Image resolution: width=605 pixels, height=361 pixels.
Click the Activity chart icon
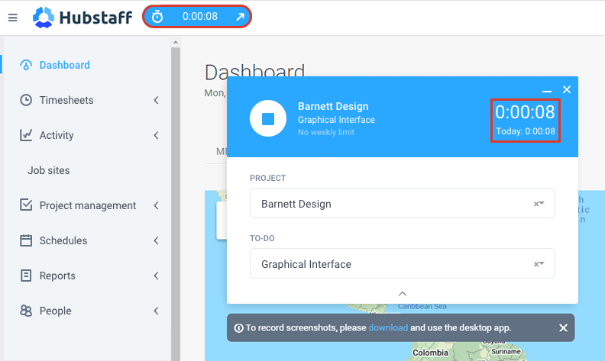(26, 135)
